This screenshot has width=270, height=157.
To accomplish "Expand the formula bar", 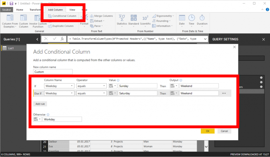I will coord(205,39).
